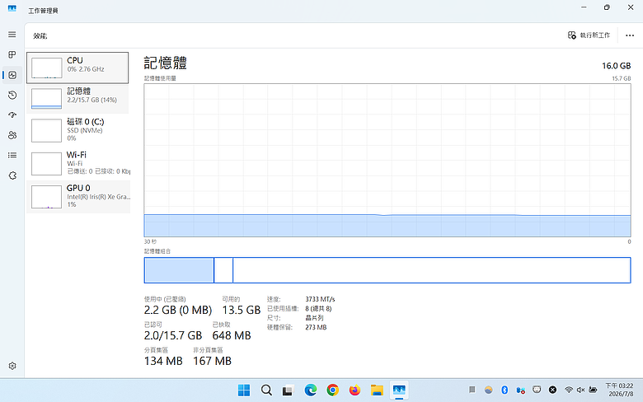Click the 2.0/15.7 GB committed value
Image resolution: width=643 pixels, height=402 pixels.
(x=172, y=335)
